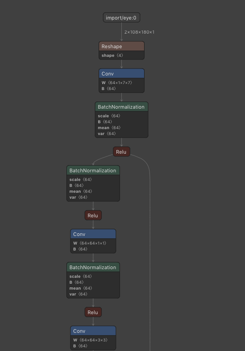Select B 〈64〉 bias of first Conv
Viewport: 245px width, 351px height.
pyautogui.click(x=109, y=89)
